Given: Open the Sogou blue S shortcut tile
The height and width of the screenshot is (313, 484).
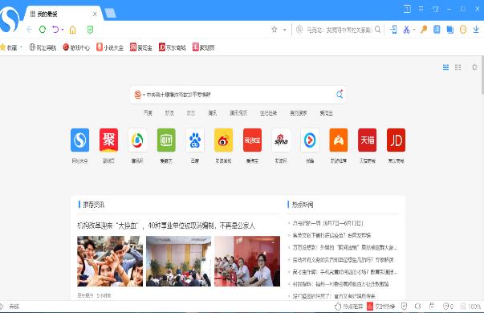Looking at the screenshot, I should [80, 140].
